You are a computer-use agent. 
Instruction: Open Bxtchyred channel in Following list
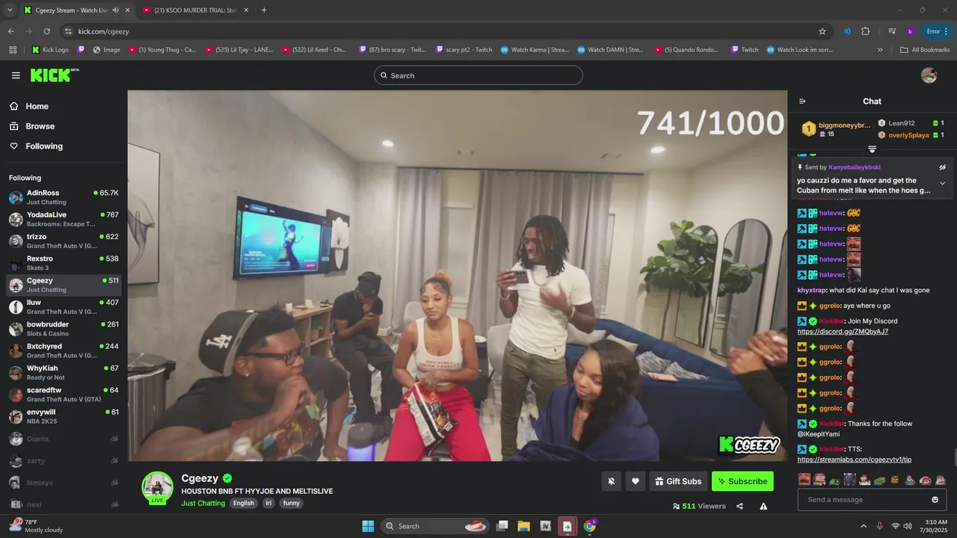tap(64, 350)
